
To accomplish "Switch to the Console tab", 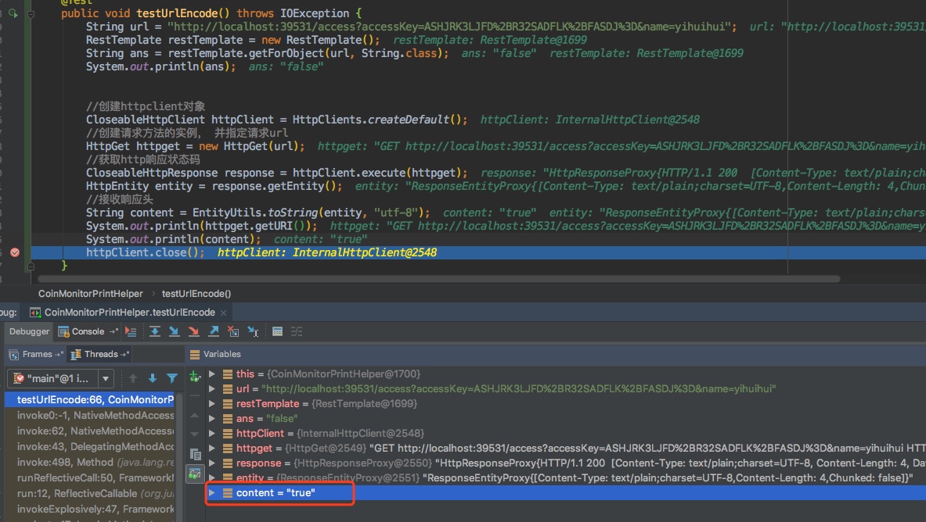I will [89, 331].
